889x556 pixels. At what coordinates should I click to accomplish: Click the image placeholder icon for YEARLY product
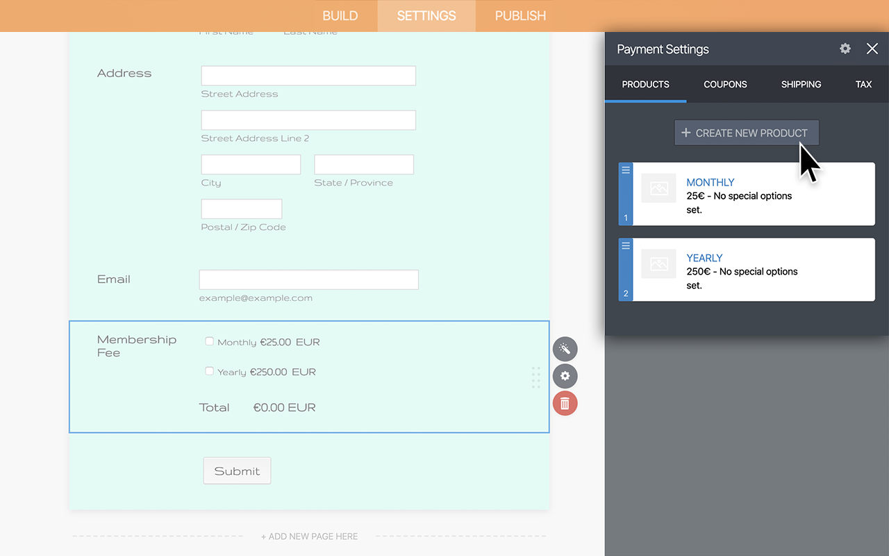click(x=658, y=264)
